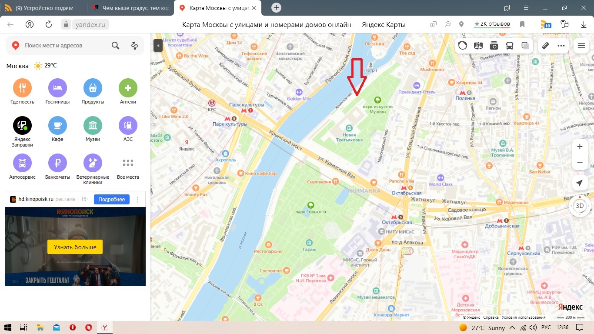Open the Windows Start menu
This screenshot has height=334, width=594.
click(x=8, y=327)
